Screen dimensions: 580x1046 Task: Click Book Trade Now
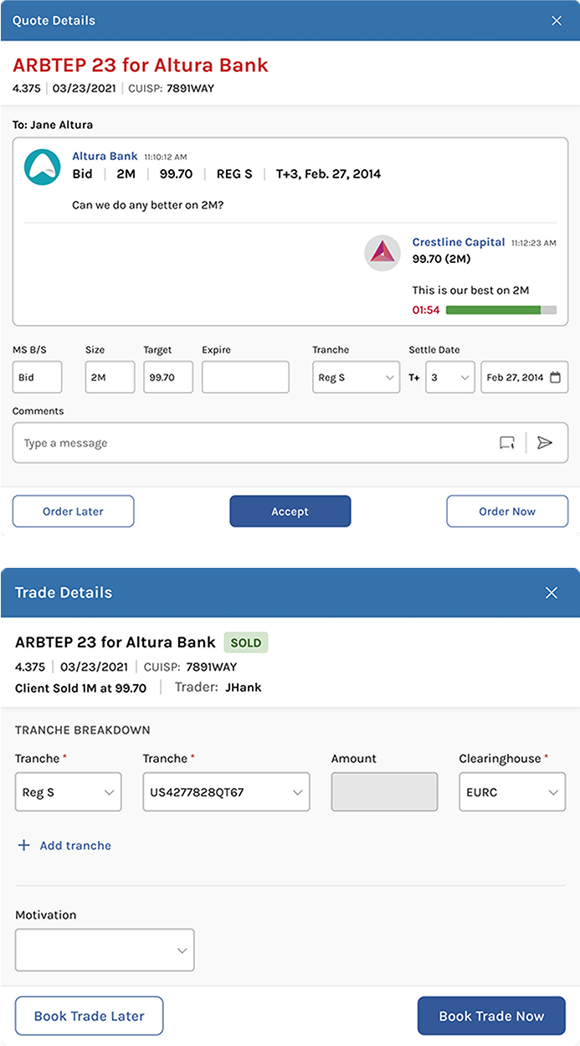pyautogui.click(x=491, y=1016)
